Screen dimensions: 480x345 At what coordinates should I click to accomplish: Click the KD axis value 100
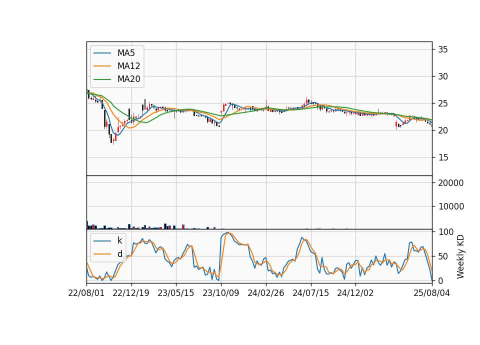tap(445, 232)
